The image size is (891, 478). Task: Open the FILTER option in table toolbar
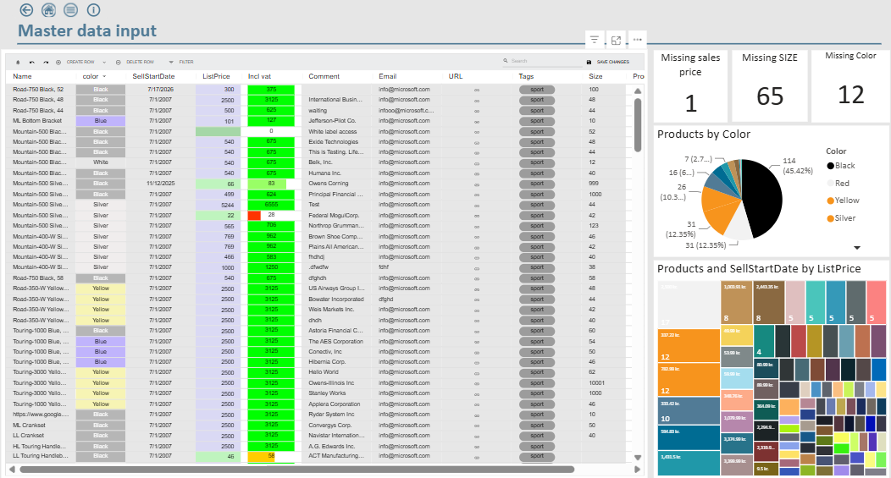pos(185,62)
